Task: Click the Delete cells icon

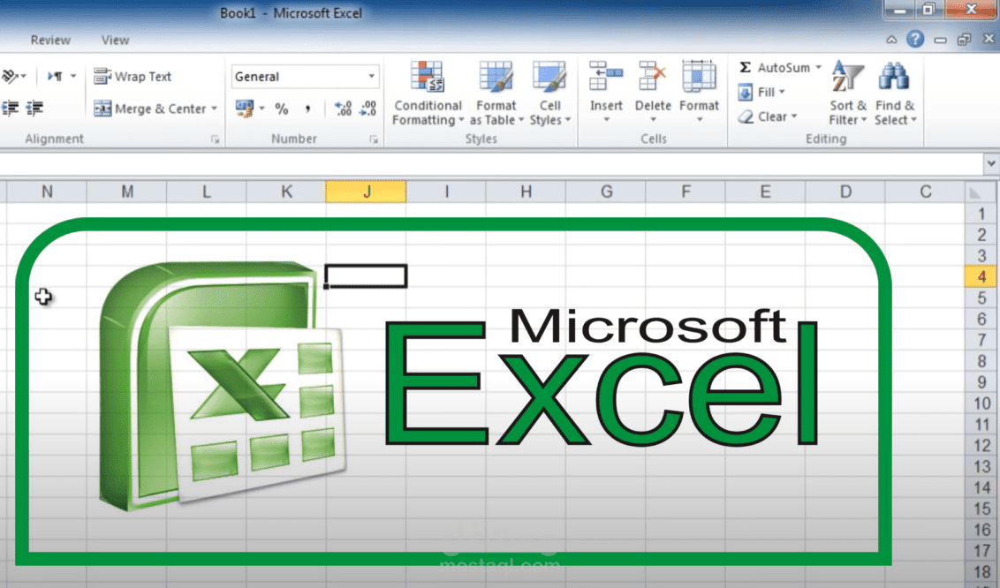Action: (x=653, y=77)
